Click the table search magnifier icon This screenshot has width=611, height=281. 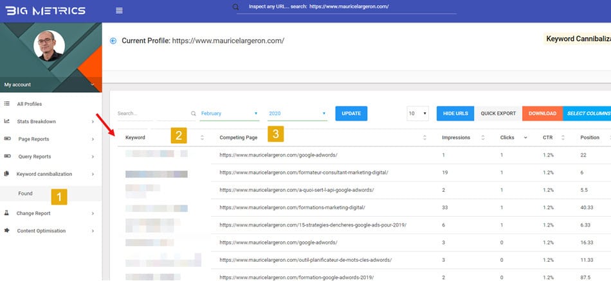(x=194, y=114)
